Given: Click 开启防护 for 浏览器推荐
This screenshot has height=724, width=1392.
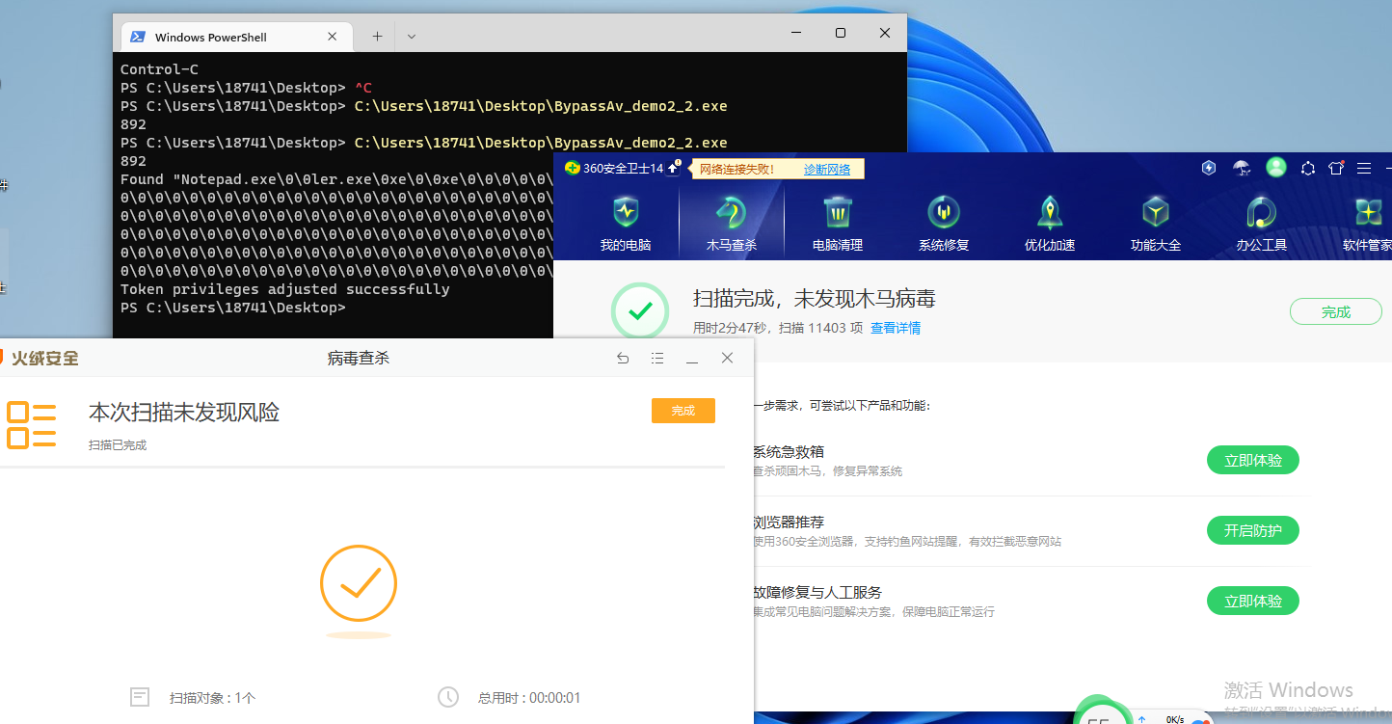Looking at the screenshot, I should click(x=1253, y=530).
